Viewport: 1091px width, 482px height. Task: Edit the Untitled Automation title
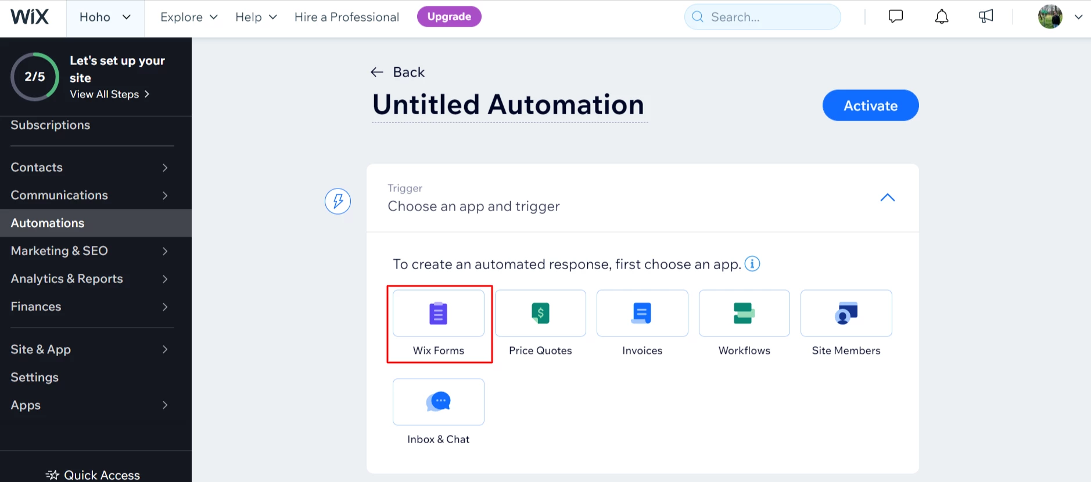509,105
